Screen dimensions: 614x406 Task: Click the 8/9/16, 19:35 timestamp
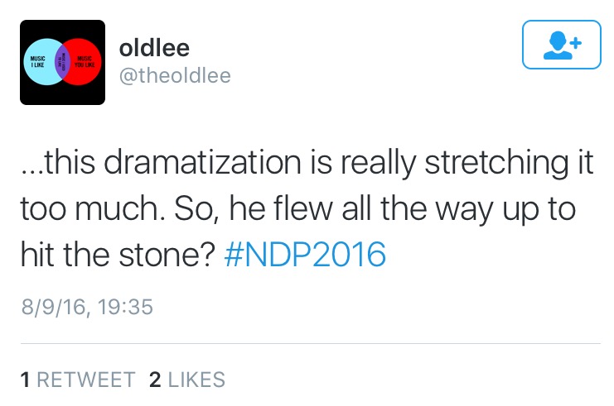click(86, 307)
